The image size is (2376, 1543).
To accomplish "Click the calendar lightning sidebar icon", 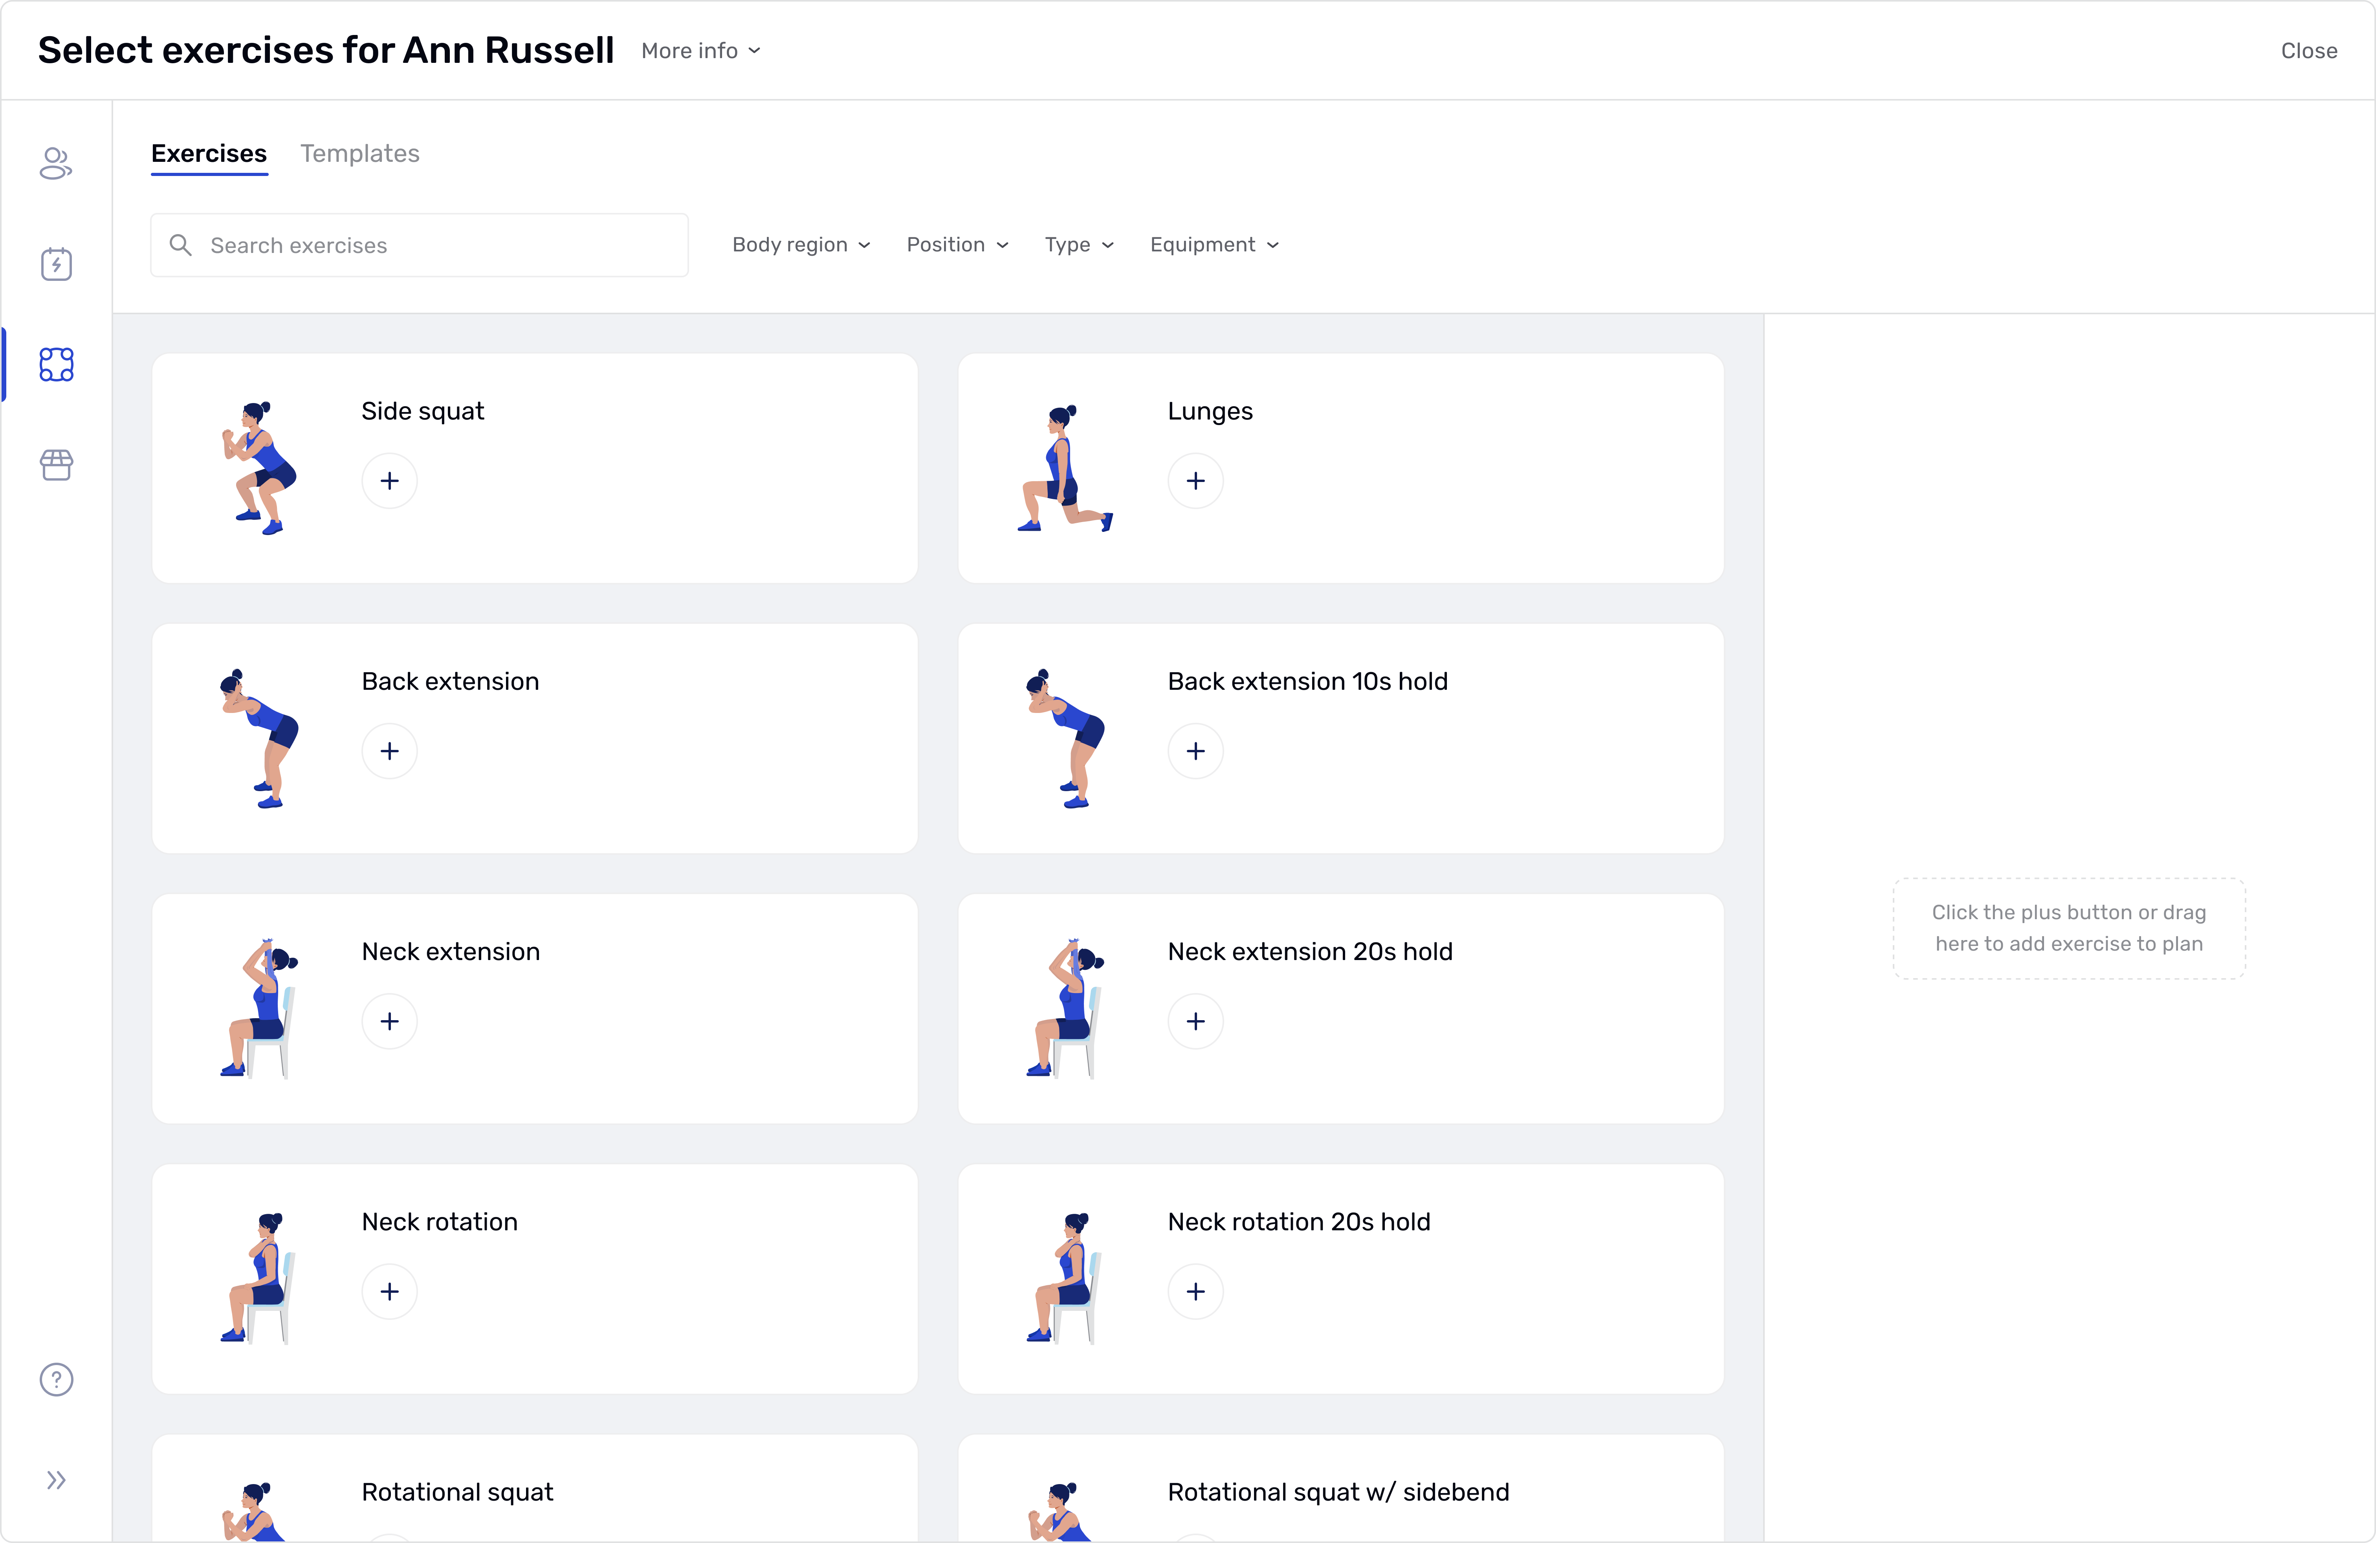I will 56,264.
